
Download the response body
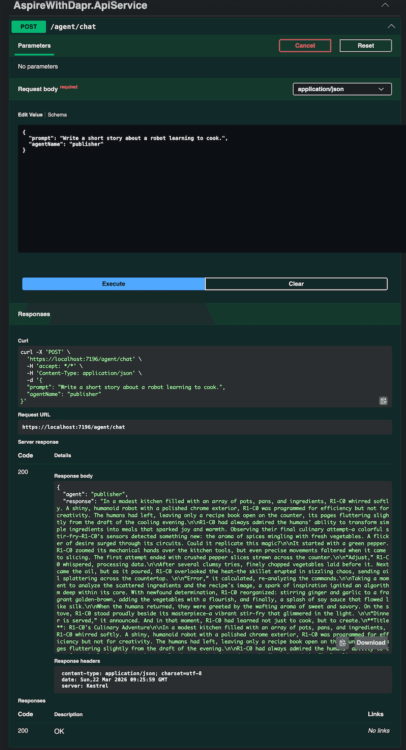(x=371, y=643)
